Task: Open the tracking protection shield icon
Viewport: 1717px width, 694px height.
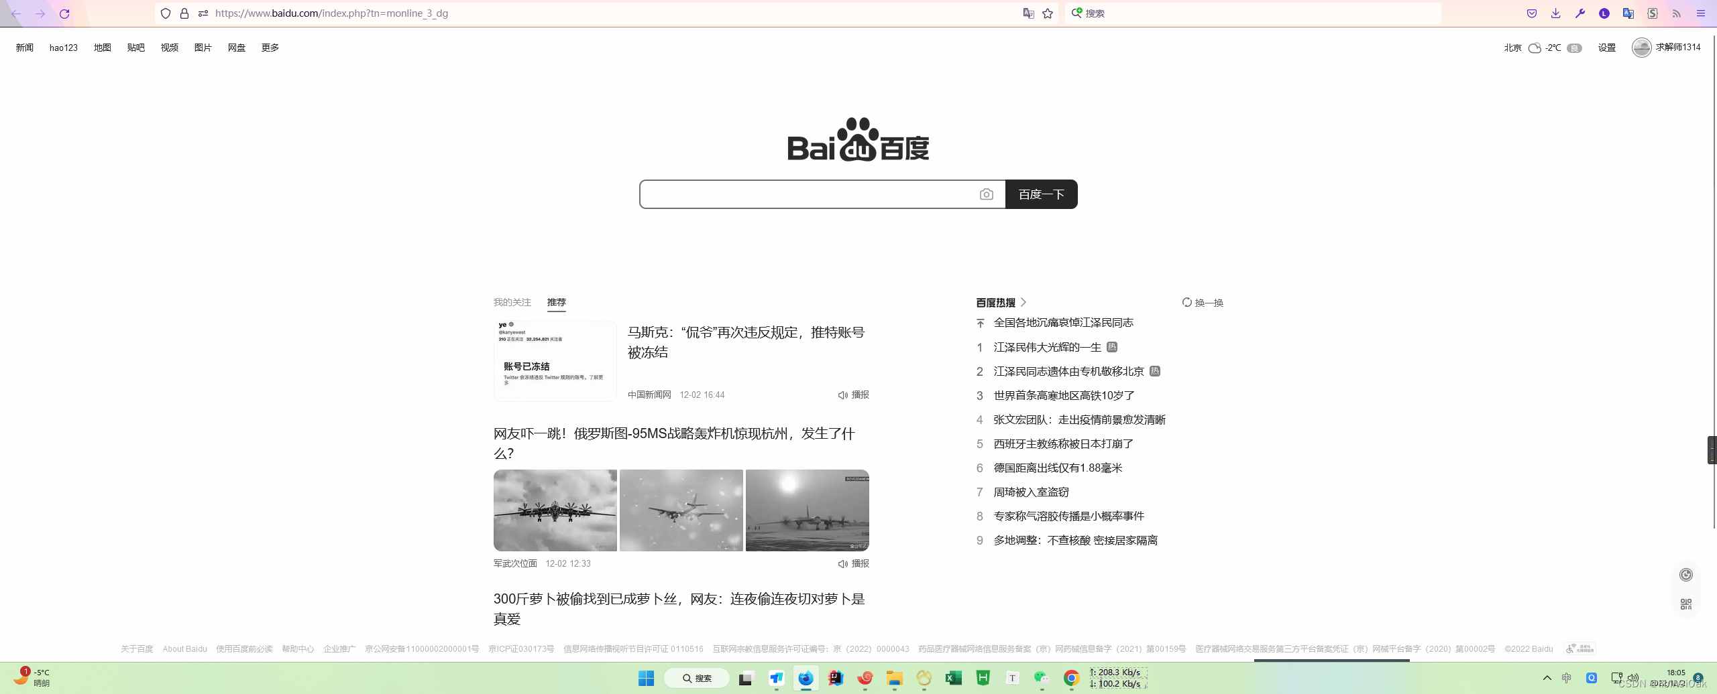Action: pos(166,13)
